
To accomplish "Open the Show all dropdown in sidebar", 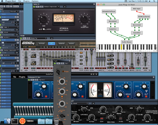I will (14, 11).
